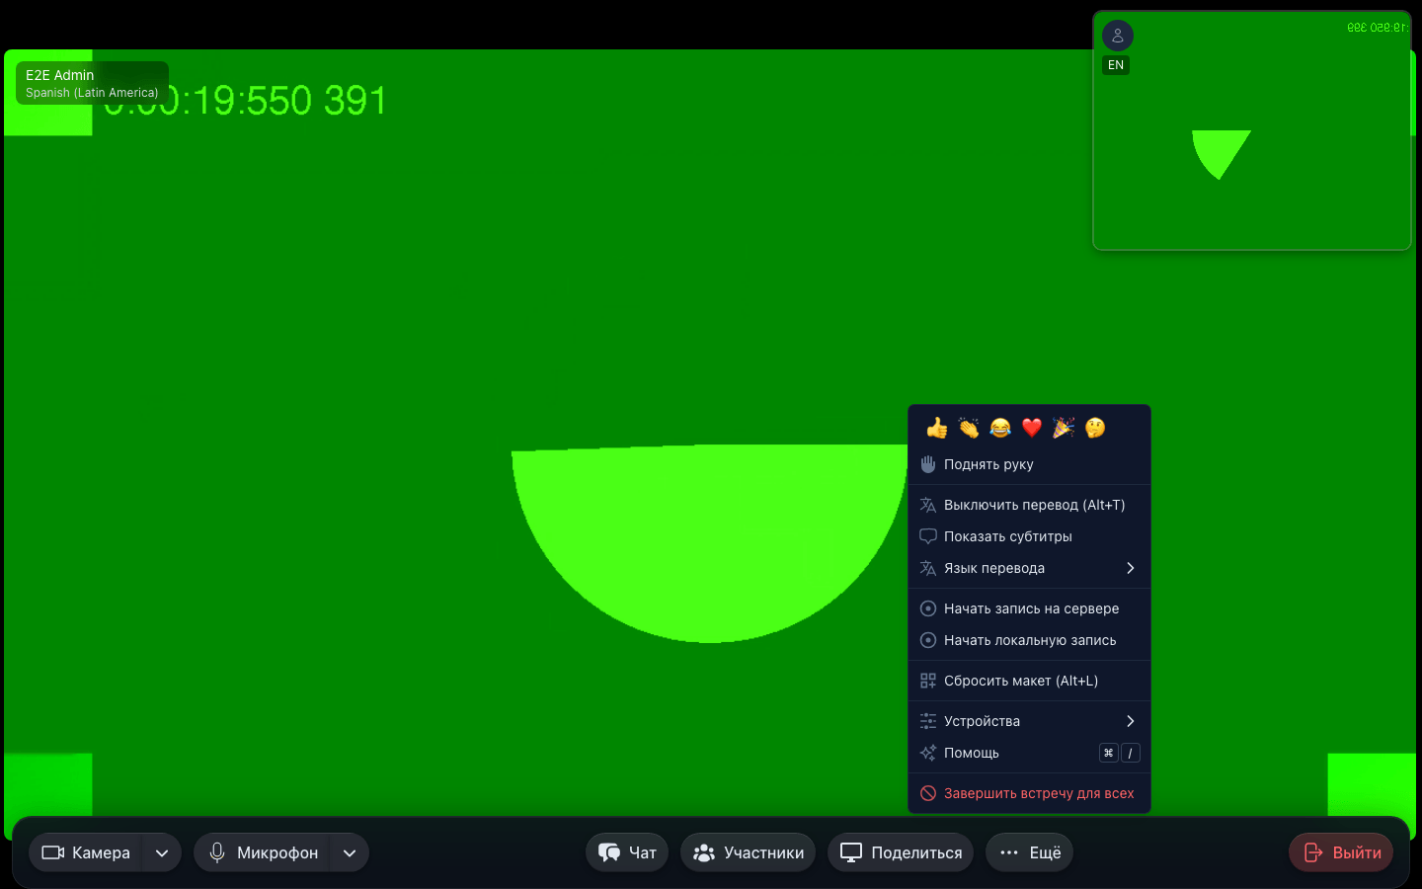This screenshot has height=889, width=1422.
Task: End meeting for all Завершить встречу для всех
Action: [1029, 793]
